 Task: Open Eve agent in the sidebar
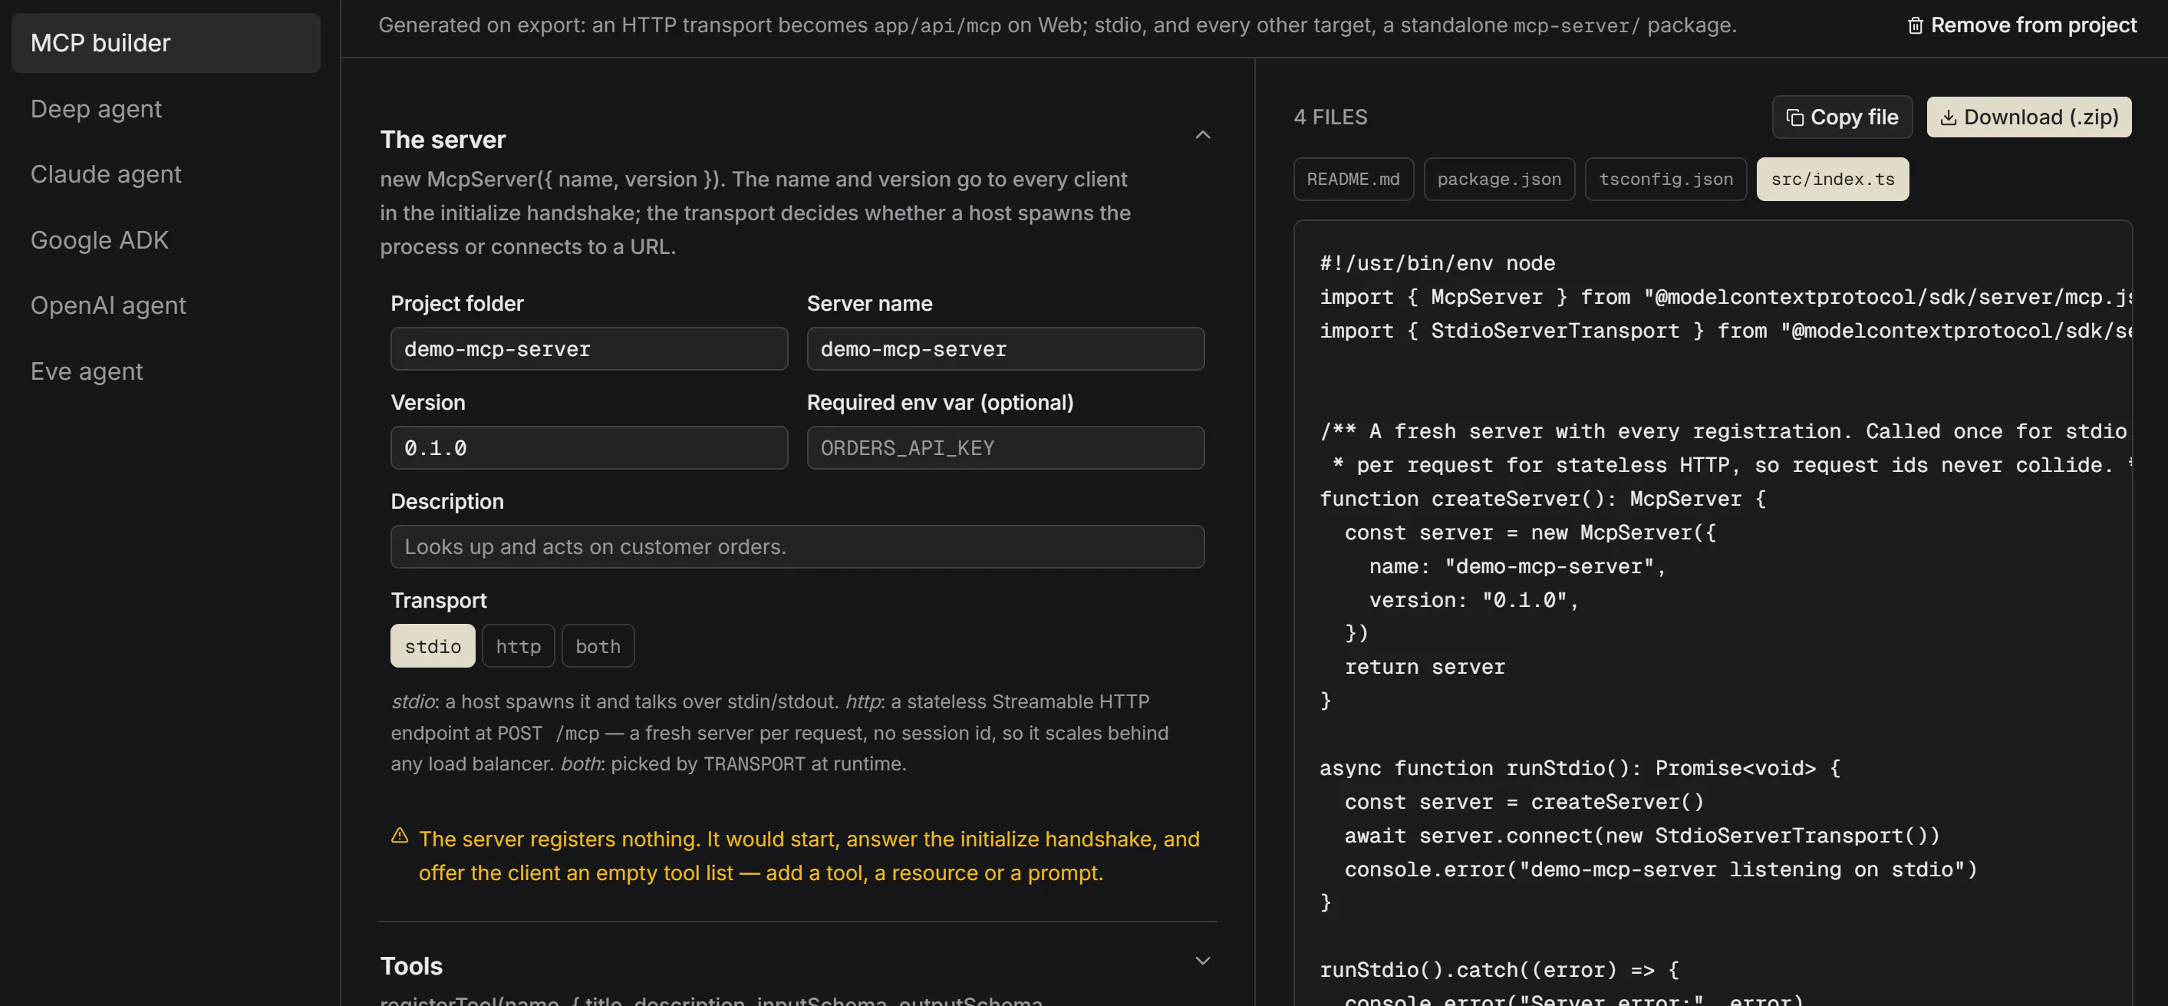87,371
